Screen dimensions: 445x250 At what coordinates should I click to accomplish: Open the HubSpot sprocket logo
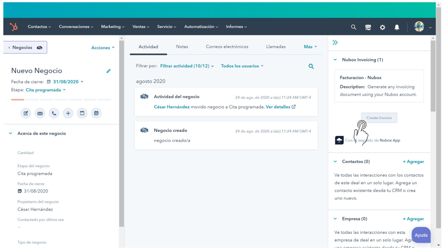point(13,26)
